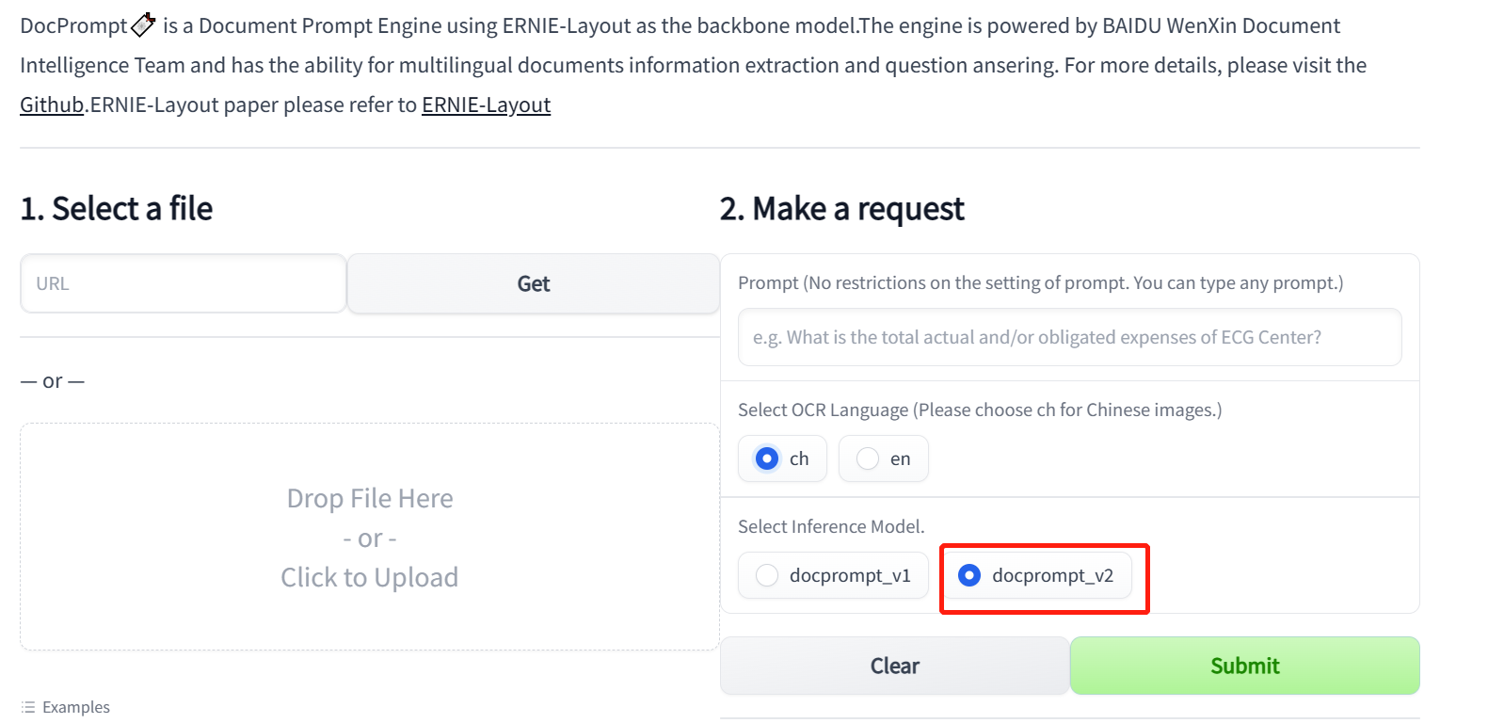Viewport: 1504px width, 723px height.
Task: Open the ERNIE-Layout paper link
Action: (x=486, y=104)
